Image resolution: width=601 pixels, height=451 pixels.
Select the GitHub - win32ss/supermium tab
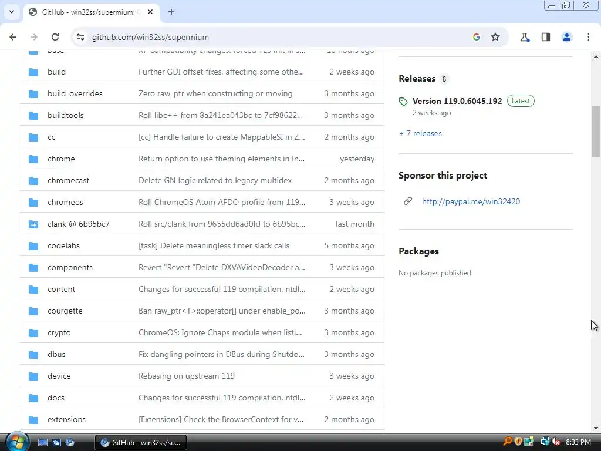pyautogui.click(x=91, y=12)
